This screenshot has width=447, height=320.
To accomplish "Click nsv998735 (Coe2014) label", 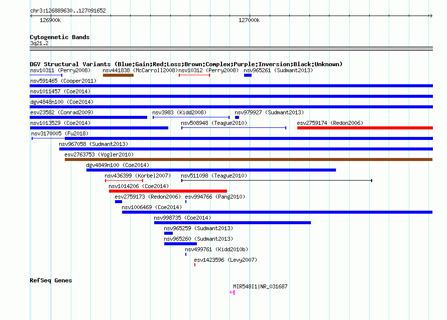I will tap(182, 218).
